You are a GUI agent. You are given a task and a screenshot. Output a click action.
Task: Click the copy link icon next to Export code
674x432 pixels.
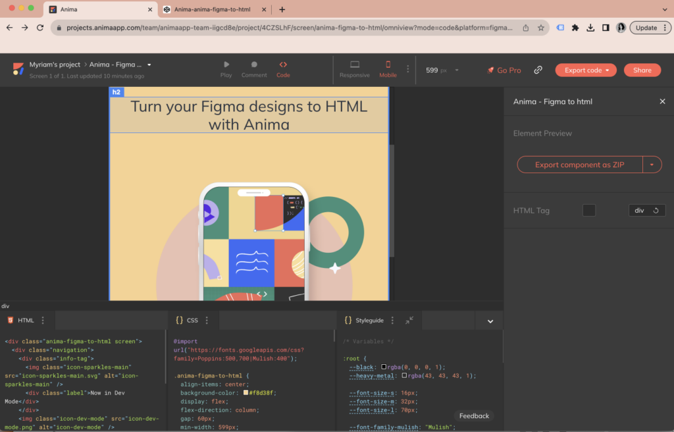tap(538, 70)
